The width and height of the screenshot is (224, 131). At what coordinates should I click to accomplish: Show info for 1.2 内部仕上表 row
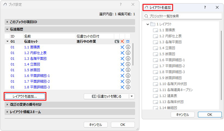coord(128,53)
